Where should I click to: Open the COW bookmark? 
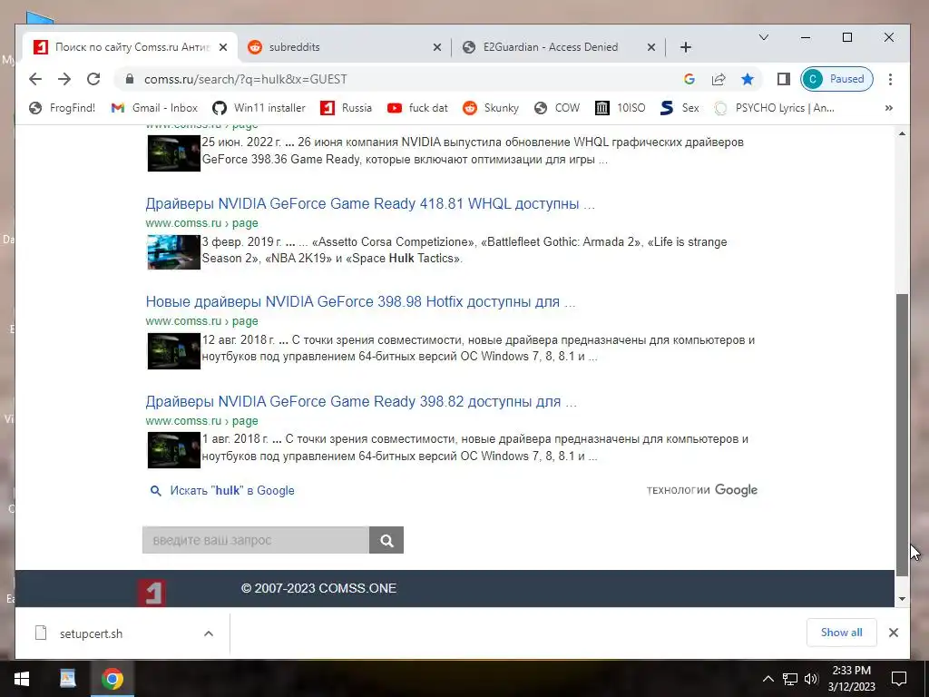click(x=556, y=108)
